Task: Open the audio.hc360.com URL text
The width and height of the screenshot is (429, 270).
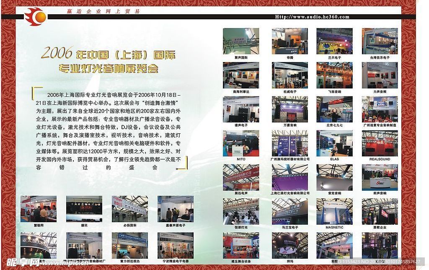Action: pyautogui.click(x=312, y=17)
